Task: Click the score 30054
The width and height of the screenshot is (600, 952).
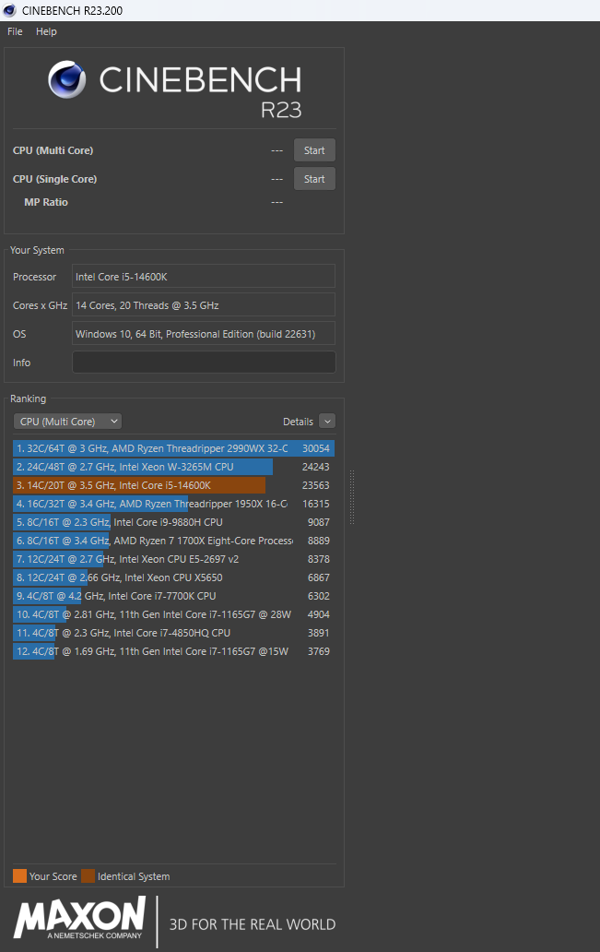Action: pos(316,448)
